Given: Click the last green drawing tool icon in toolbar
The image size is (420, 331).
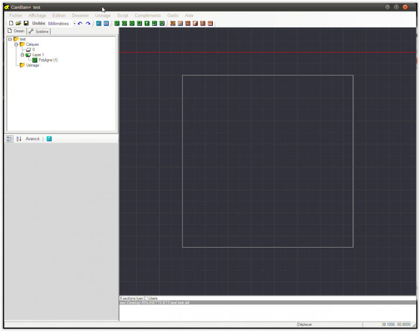Looking at the screenshot, I should tap(162, 23).
